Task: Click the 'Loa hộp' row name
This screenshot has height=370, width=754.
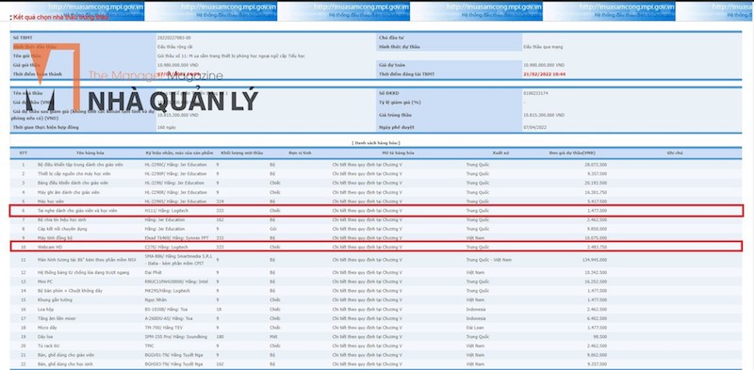Action: (44, 309)
